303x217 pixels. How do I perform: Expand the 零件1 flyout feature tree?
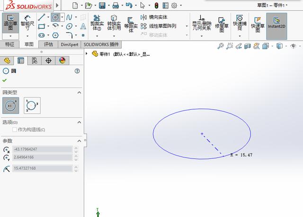(x=87, y=53)
